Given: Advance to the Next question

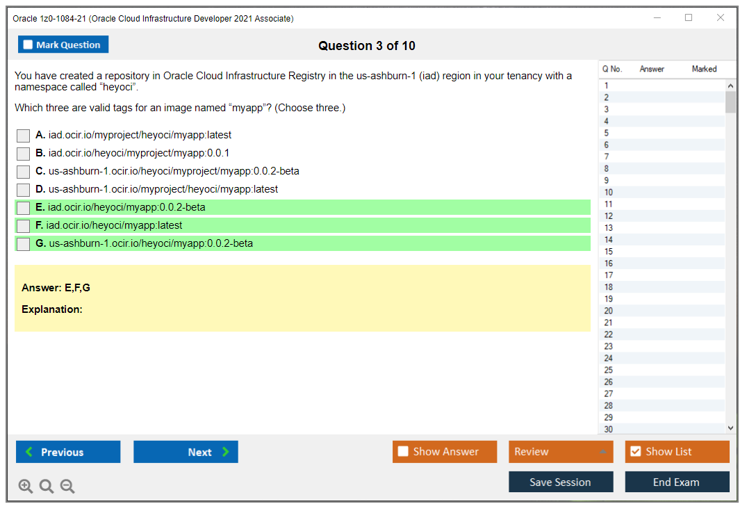Looking at the screenshot, I should (x=186, y=451).
